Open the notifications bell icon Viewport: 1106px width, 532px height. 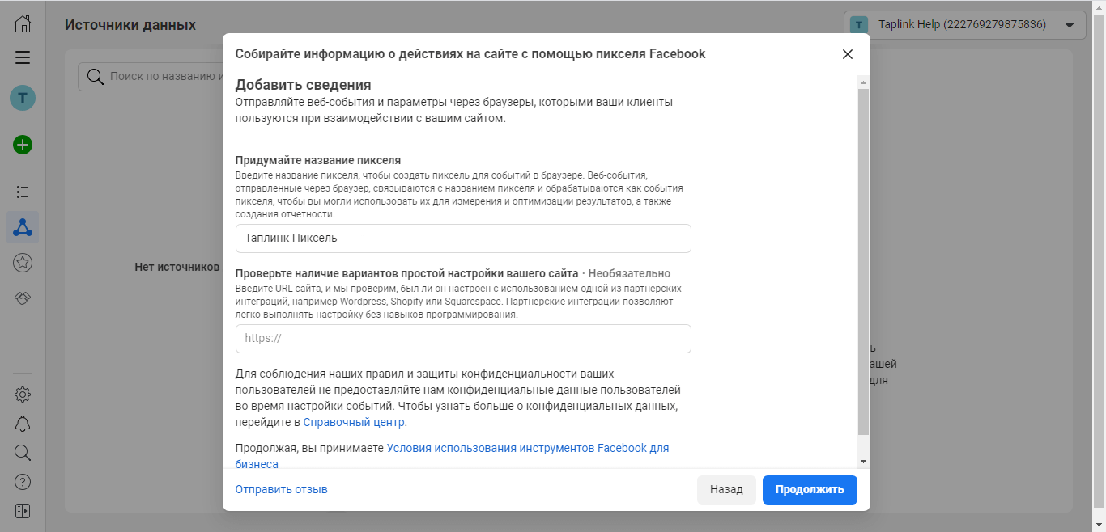pos(23,424)
